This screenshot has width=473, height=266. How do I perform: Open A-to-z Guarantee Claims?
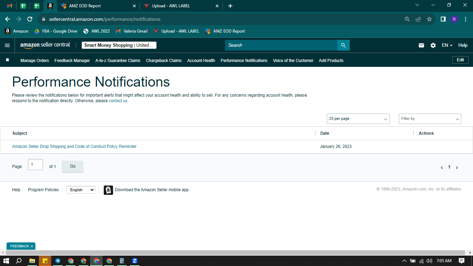[x=118, y=61]
